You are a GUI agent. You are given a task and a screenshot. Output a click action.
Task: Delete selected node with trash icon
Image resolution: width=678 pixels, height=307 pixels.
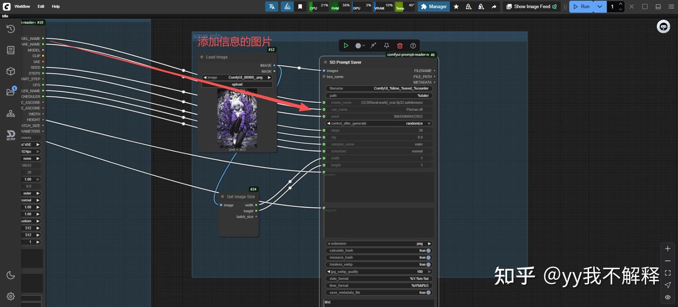coord(400,46)
